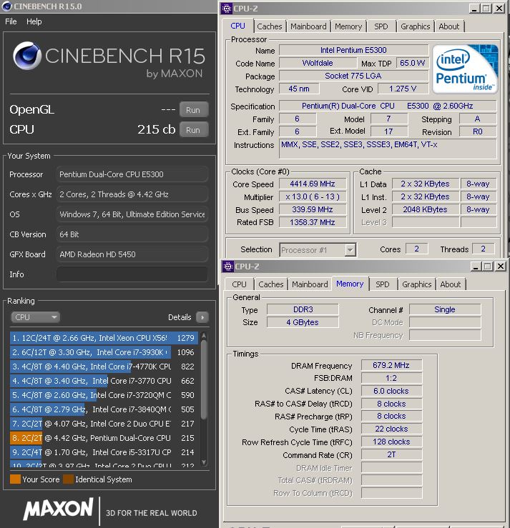Select ranking row 3 Intel Core i7-4770K
The height and width of the screenshot is (528, 510).
coord(104,367)
